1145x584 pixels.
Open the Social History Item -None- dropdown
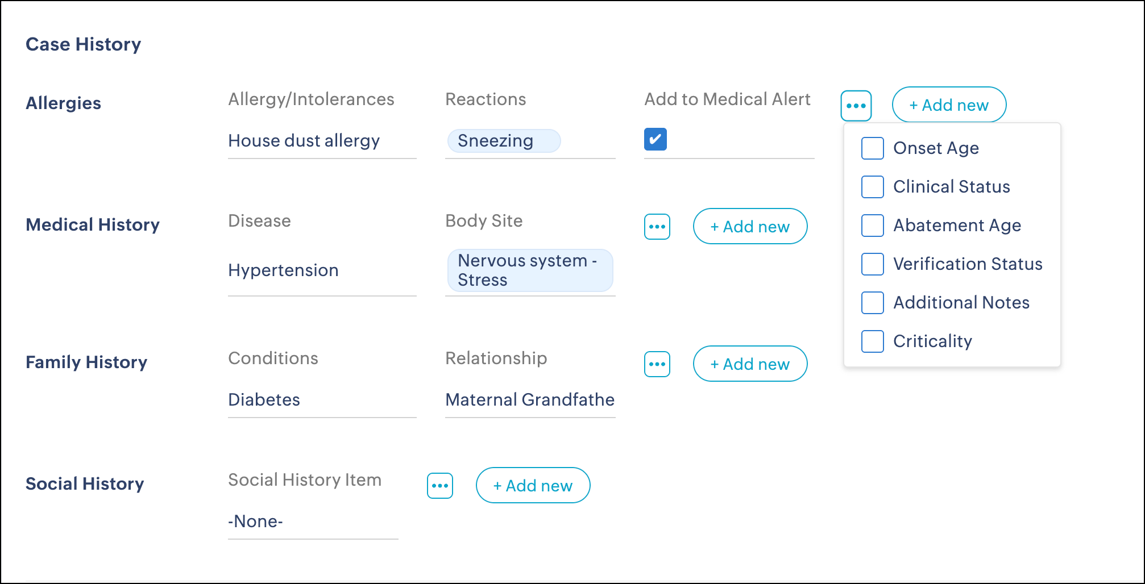[x=313, y=522]
